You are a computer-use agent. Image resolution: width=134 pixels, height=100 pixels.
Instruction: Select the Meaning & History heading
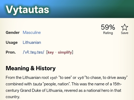pos(31,68)
